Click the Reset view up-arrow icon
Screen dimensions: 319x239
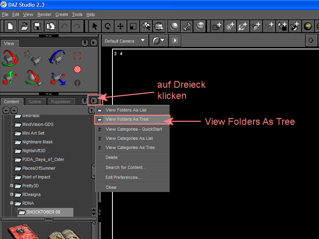[77, 83]
